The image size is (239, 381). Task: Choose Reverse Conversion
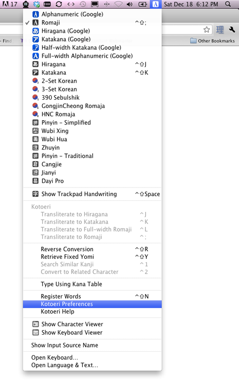click(92, 249)
